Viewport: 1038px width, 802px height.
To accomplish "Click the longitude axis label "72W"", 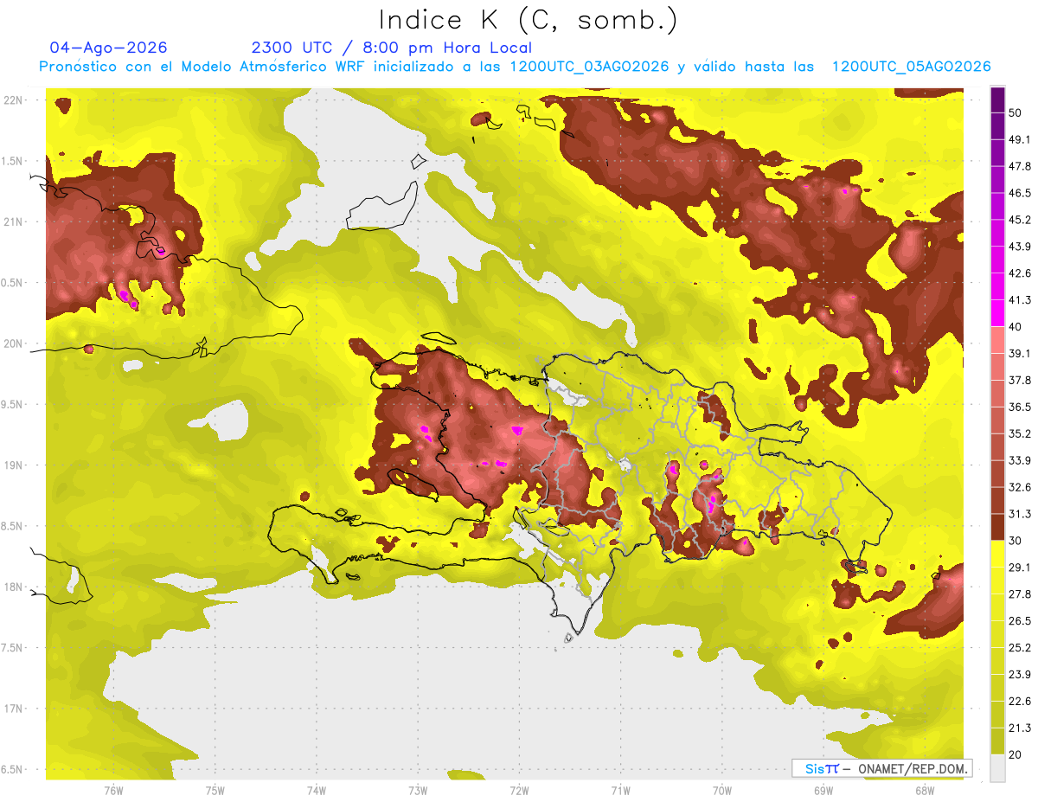I will click(x=519, y=791).
